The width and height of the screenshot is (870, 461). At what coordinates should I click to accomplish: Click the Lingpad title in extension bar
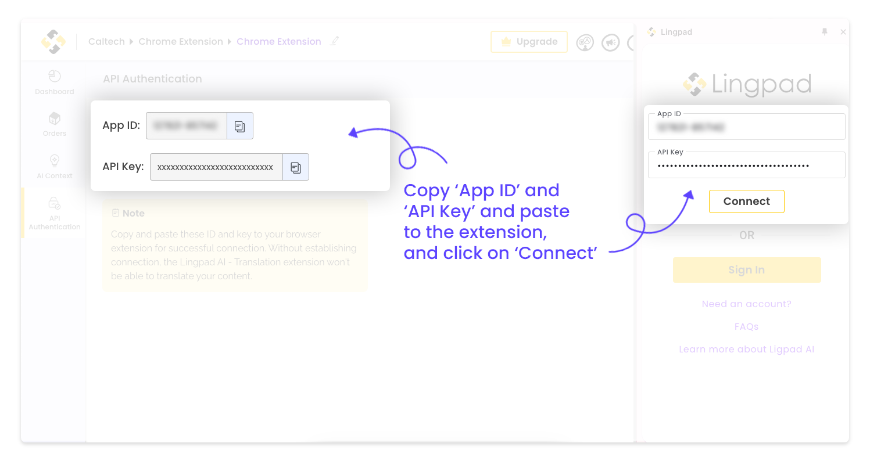point(676,32)
